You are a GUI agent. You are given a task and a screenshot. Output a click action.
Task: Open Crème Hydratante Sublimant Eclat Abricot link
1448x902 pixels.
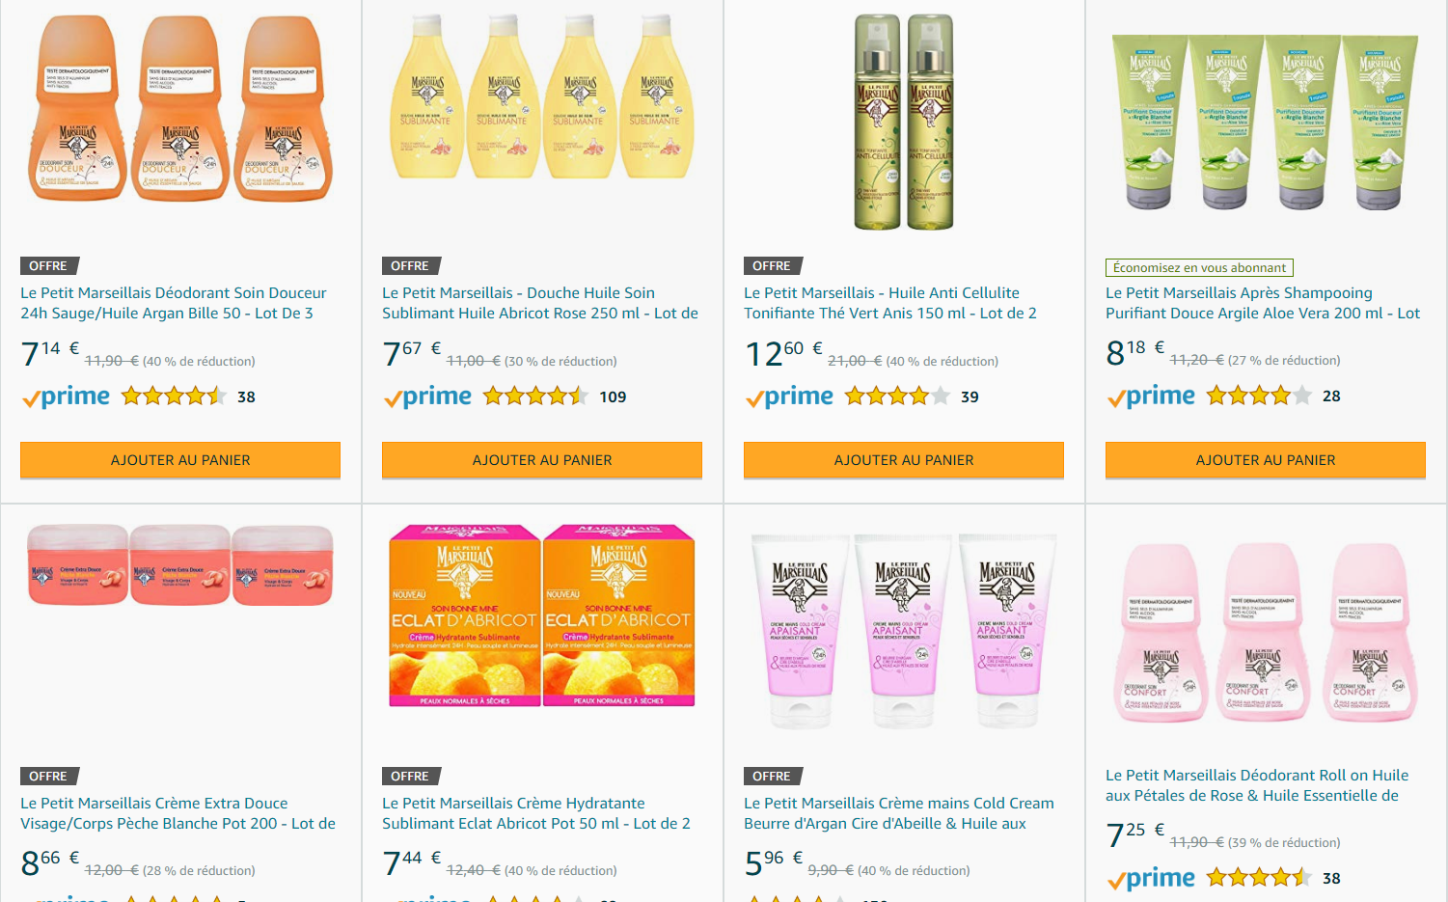click(x=536, y=813)
